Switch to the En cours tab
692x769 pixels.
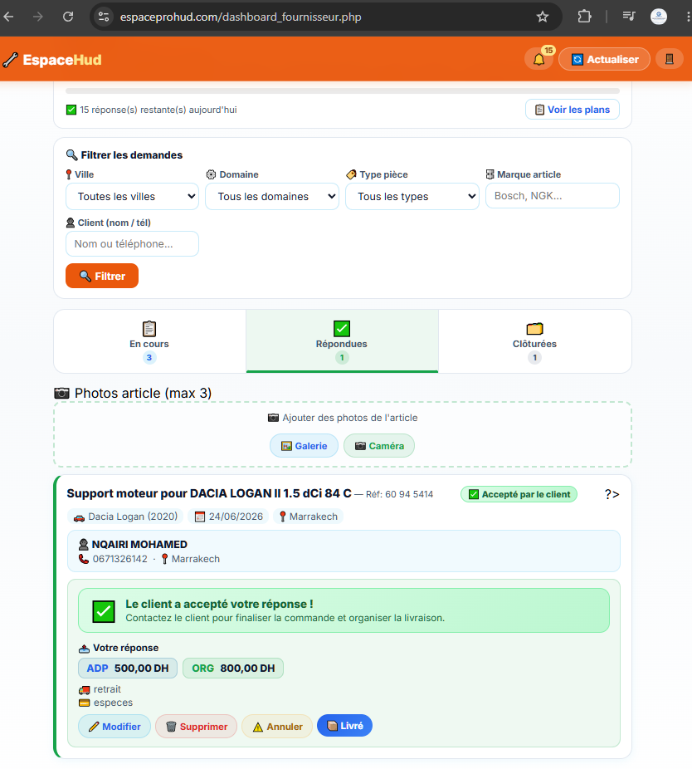tap(149, 341)
